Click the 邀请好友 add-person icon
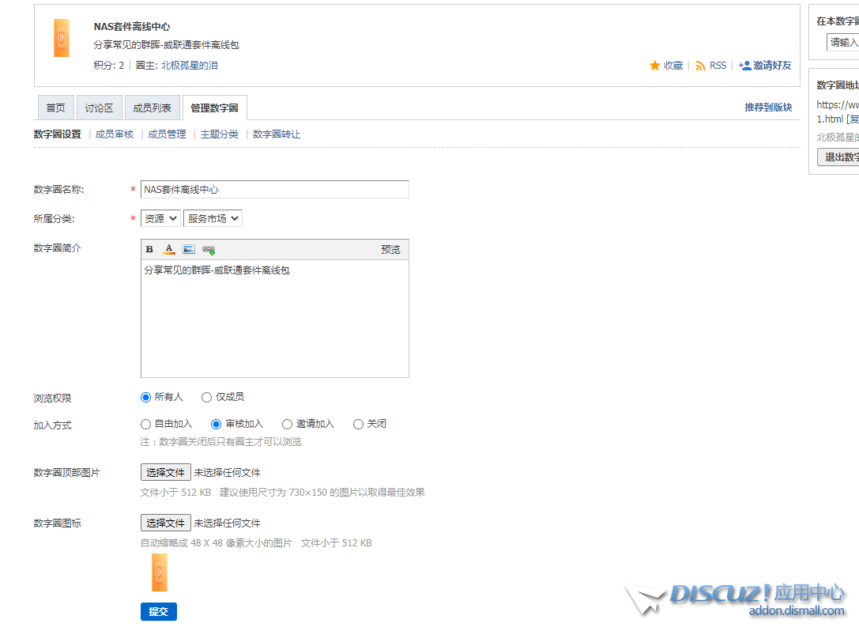This screenshot has width=859, height=631. coord(744,66)
